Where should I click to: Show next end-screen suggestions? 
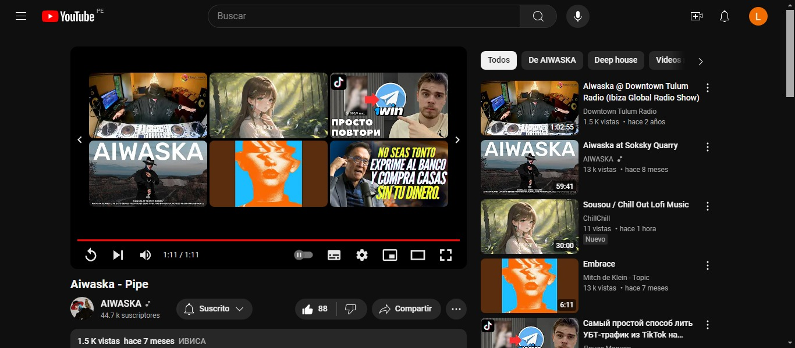(x=457, y=139)
